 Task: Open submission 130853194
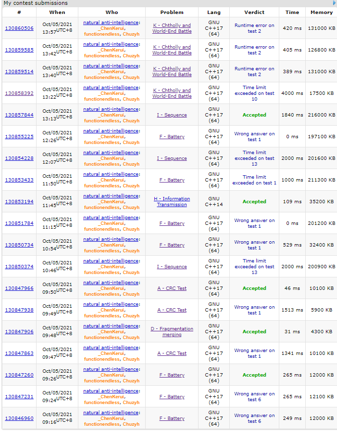coord(19,202)
